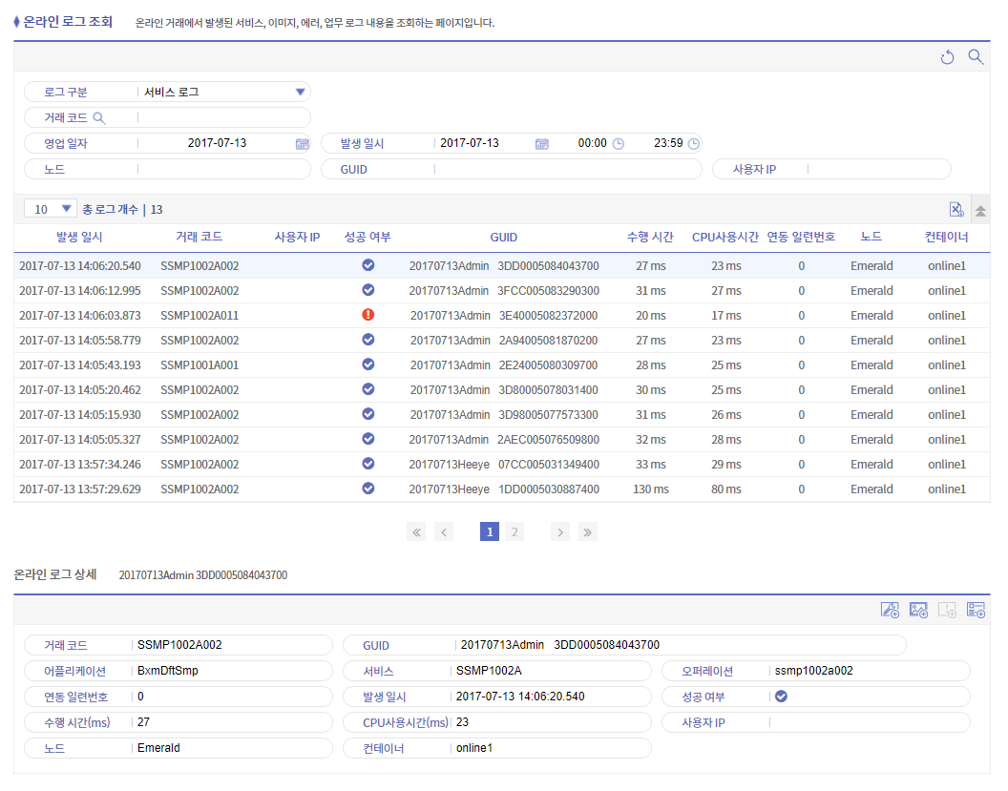Focus the 노드 filter input field
Screen dimensions: 1008x791
point(223,169)
